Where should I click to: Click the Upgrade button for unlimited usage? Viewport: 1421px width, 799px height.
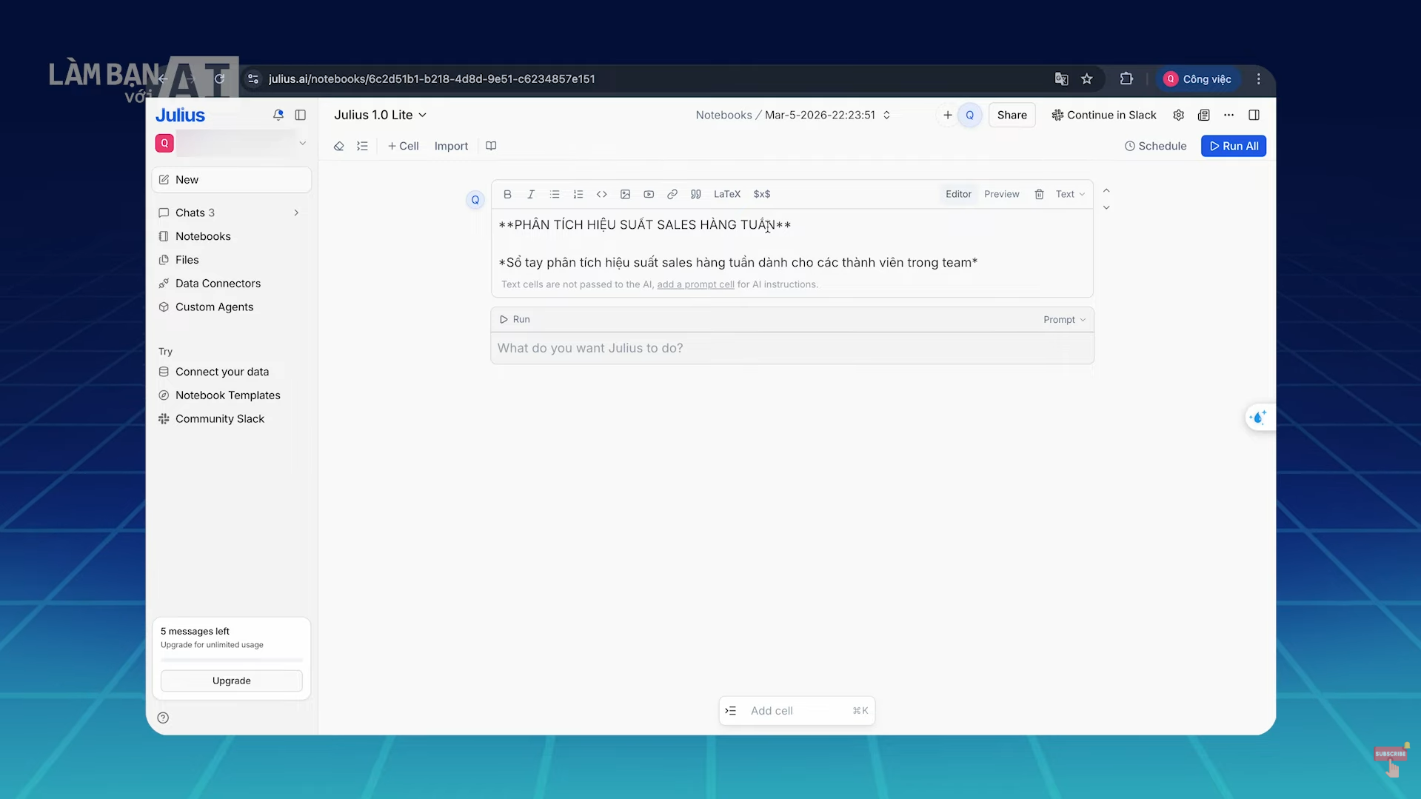(x=231, y=680)
